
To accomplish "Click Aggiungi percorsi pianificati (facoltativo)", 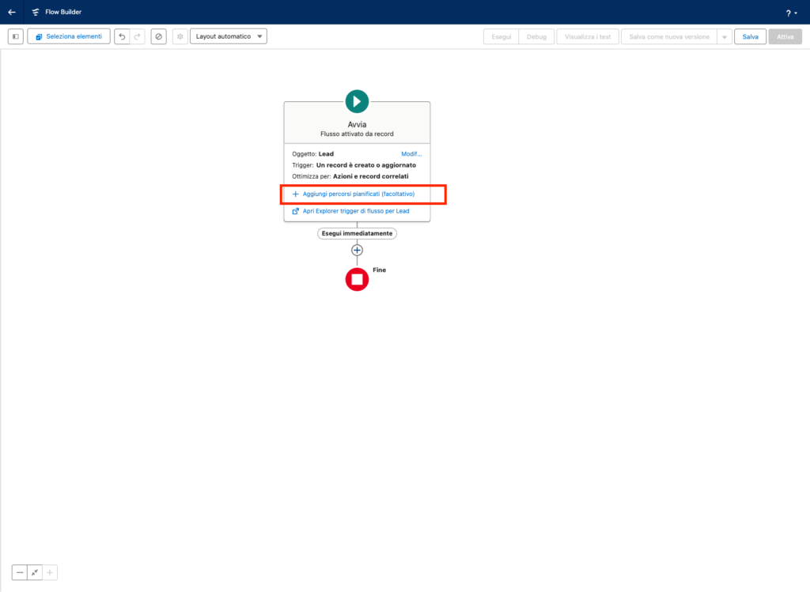I will [x=358, y=194].
